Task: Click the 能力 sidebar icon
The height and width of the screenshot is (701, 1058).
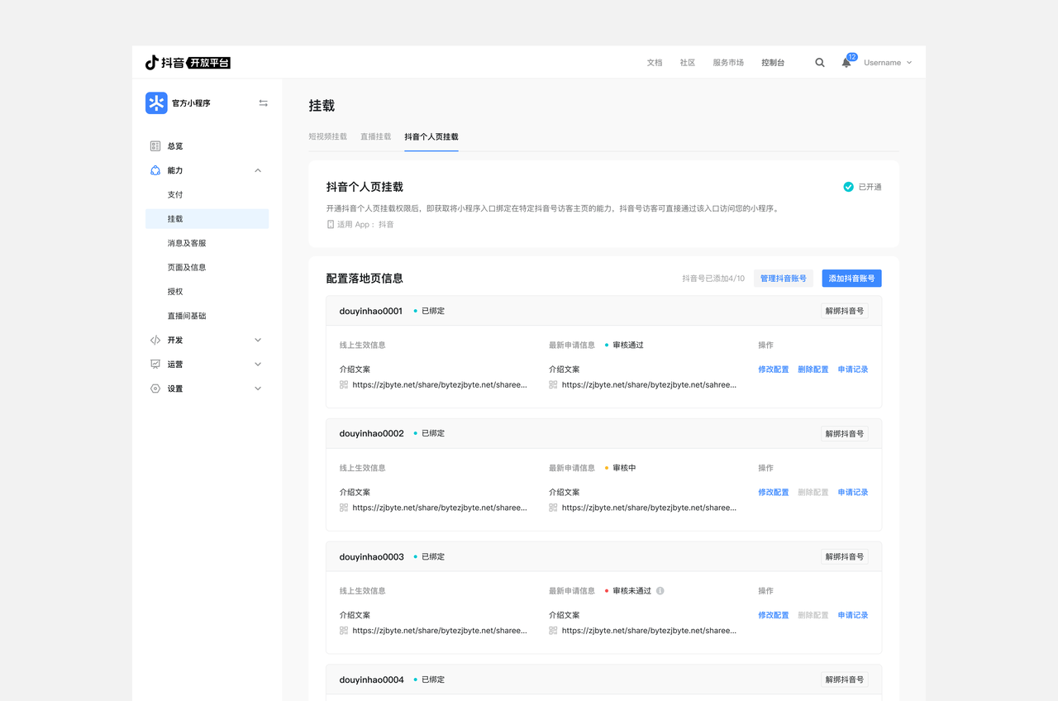Action: click(155, 170)
